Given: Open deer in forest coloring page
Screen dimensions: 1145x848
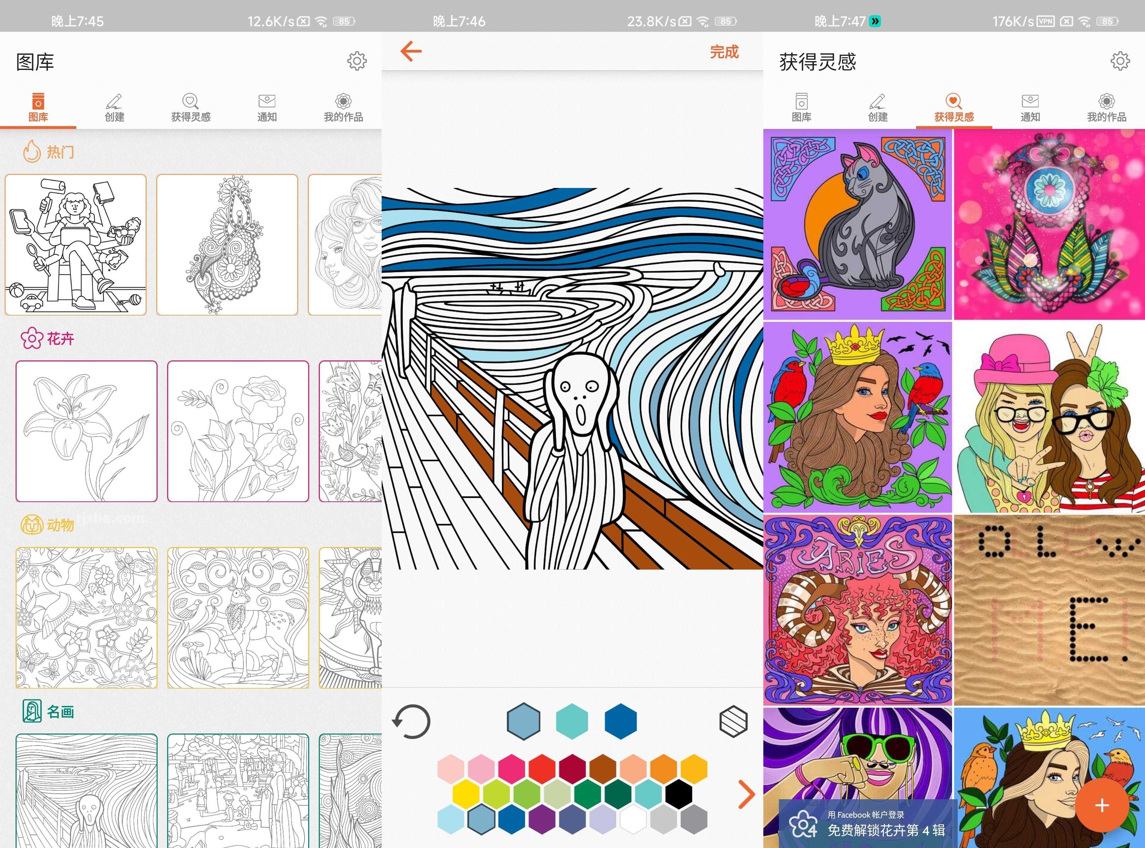Looking at the screenshot, I should [x=238, y=618].
